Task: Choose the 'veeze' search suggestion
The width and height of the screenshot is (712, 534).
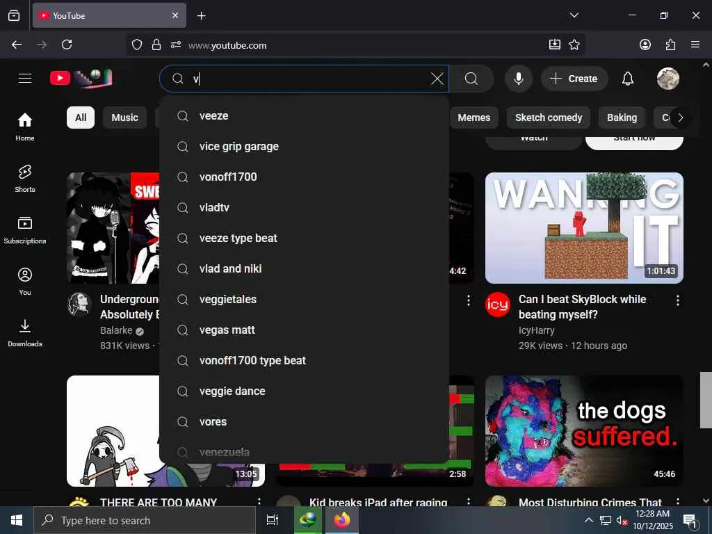Action: (x=305, y=116)
